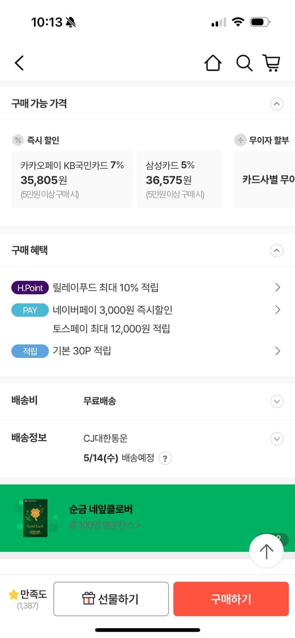
Task: Tap the PAY badge
Action: (x=30, y=310)
